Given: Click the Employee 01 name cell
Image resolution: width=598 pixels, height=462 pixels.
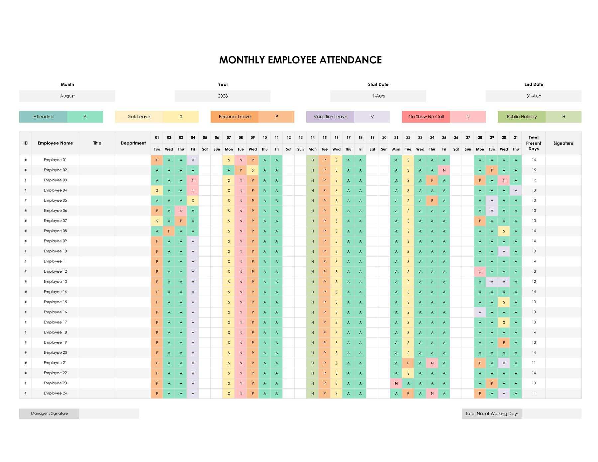Looking at the screenshot, I should (55, 160).
